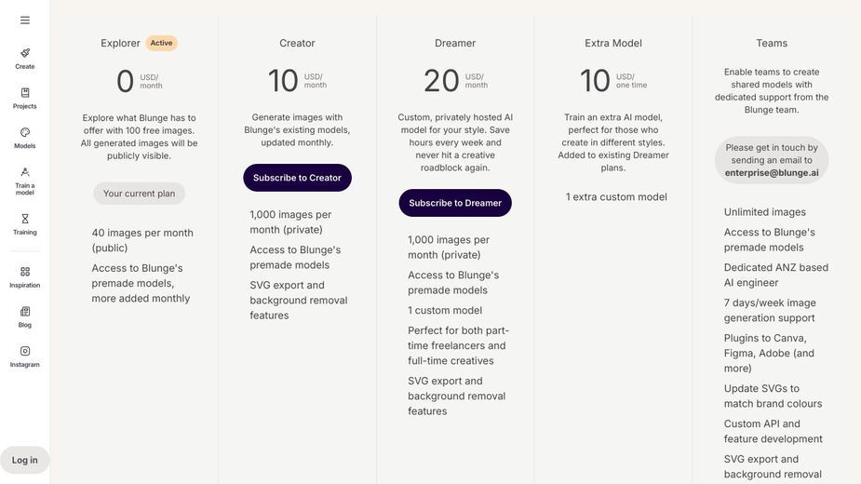861x484 pixels.
Task: Select the Creator plan heading
Action: (x=297, y=43)
